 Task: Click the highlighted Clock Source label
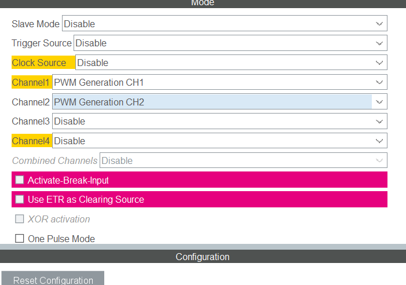39,63
